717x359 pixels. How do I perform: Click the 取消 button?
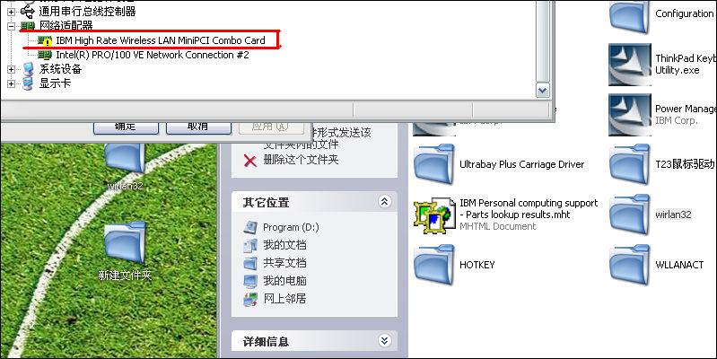[198, 127]
